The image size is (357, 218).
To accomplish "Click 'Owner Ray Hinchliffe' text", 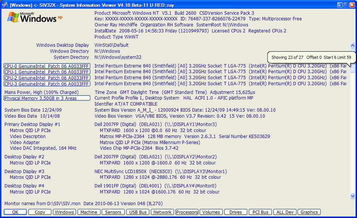I will click(x=116, y=25).
